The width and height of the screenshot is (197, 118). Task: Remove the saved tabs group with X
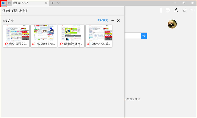[118, 20]
